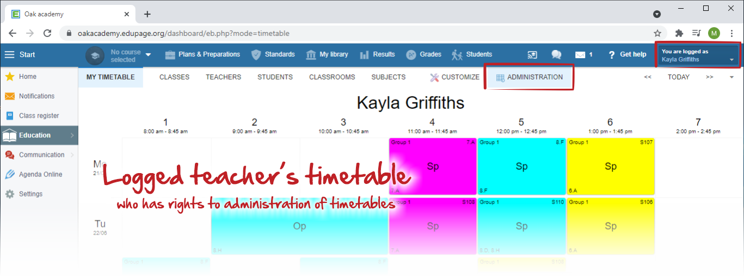Switch to the SUBJECTS tab
744x277 pixels.
point(388,77)
